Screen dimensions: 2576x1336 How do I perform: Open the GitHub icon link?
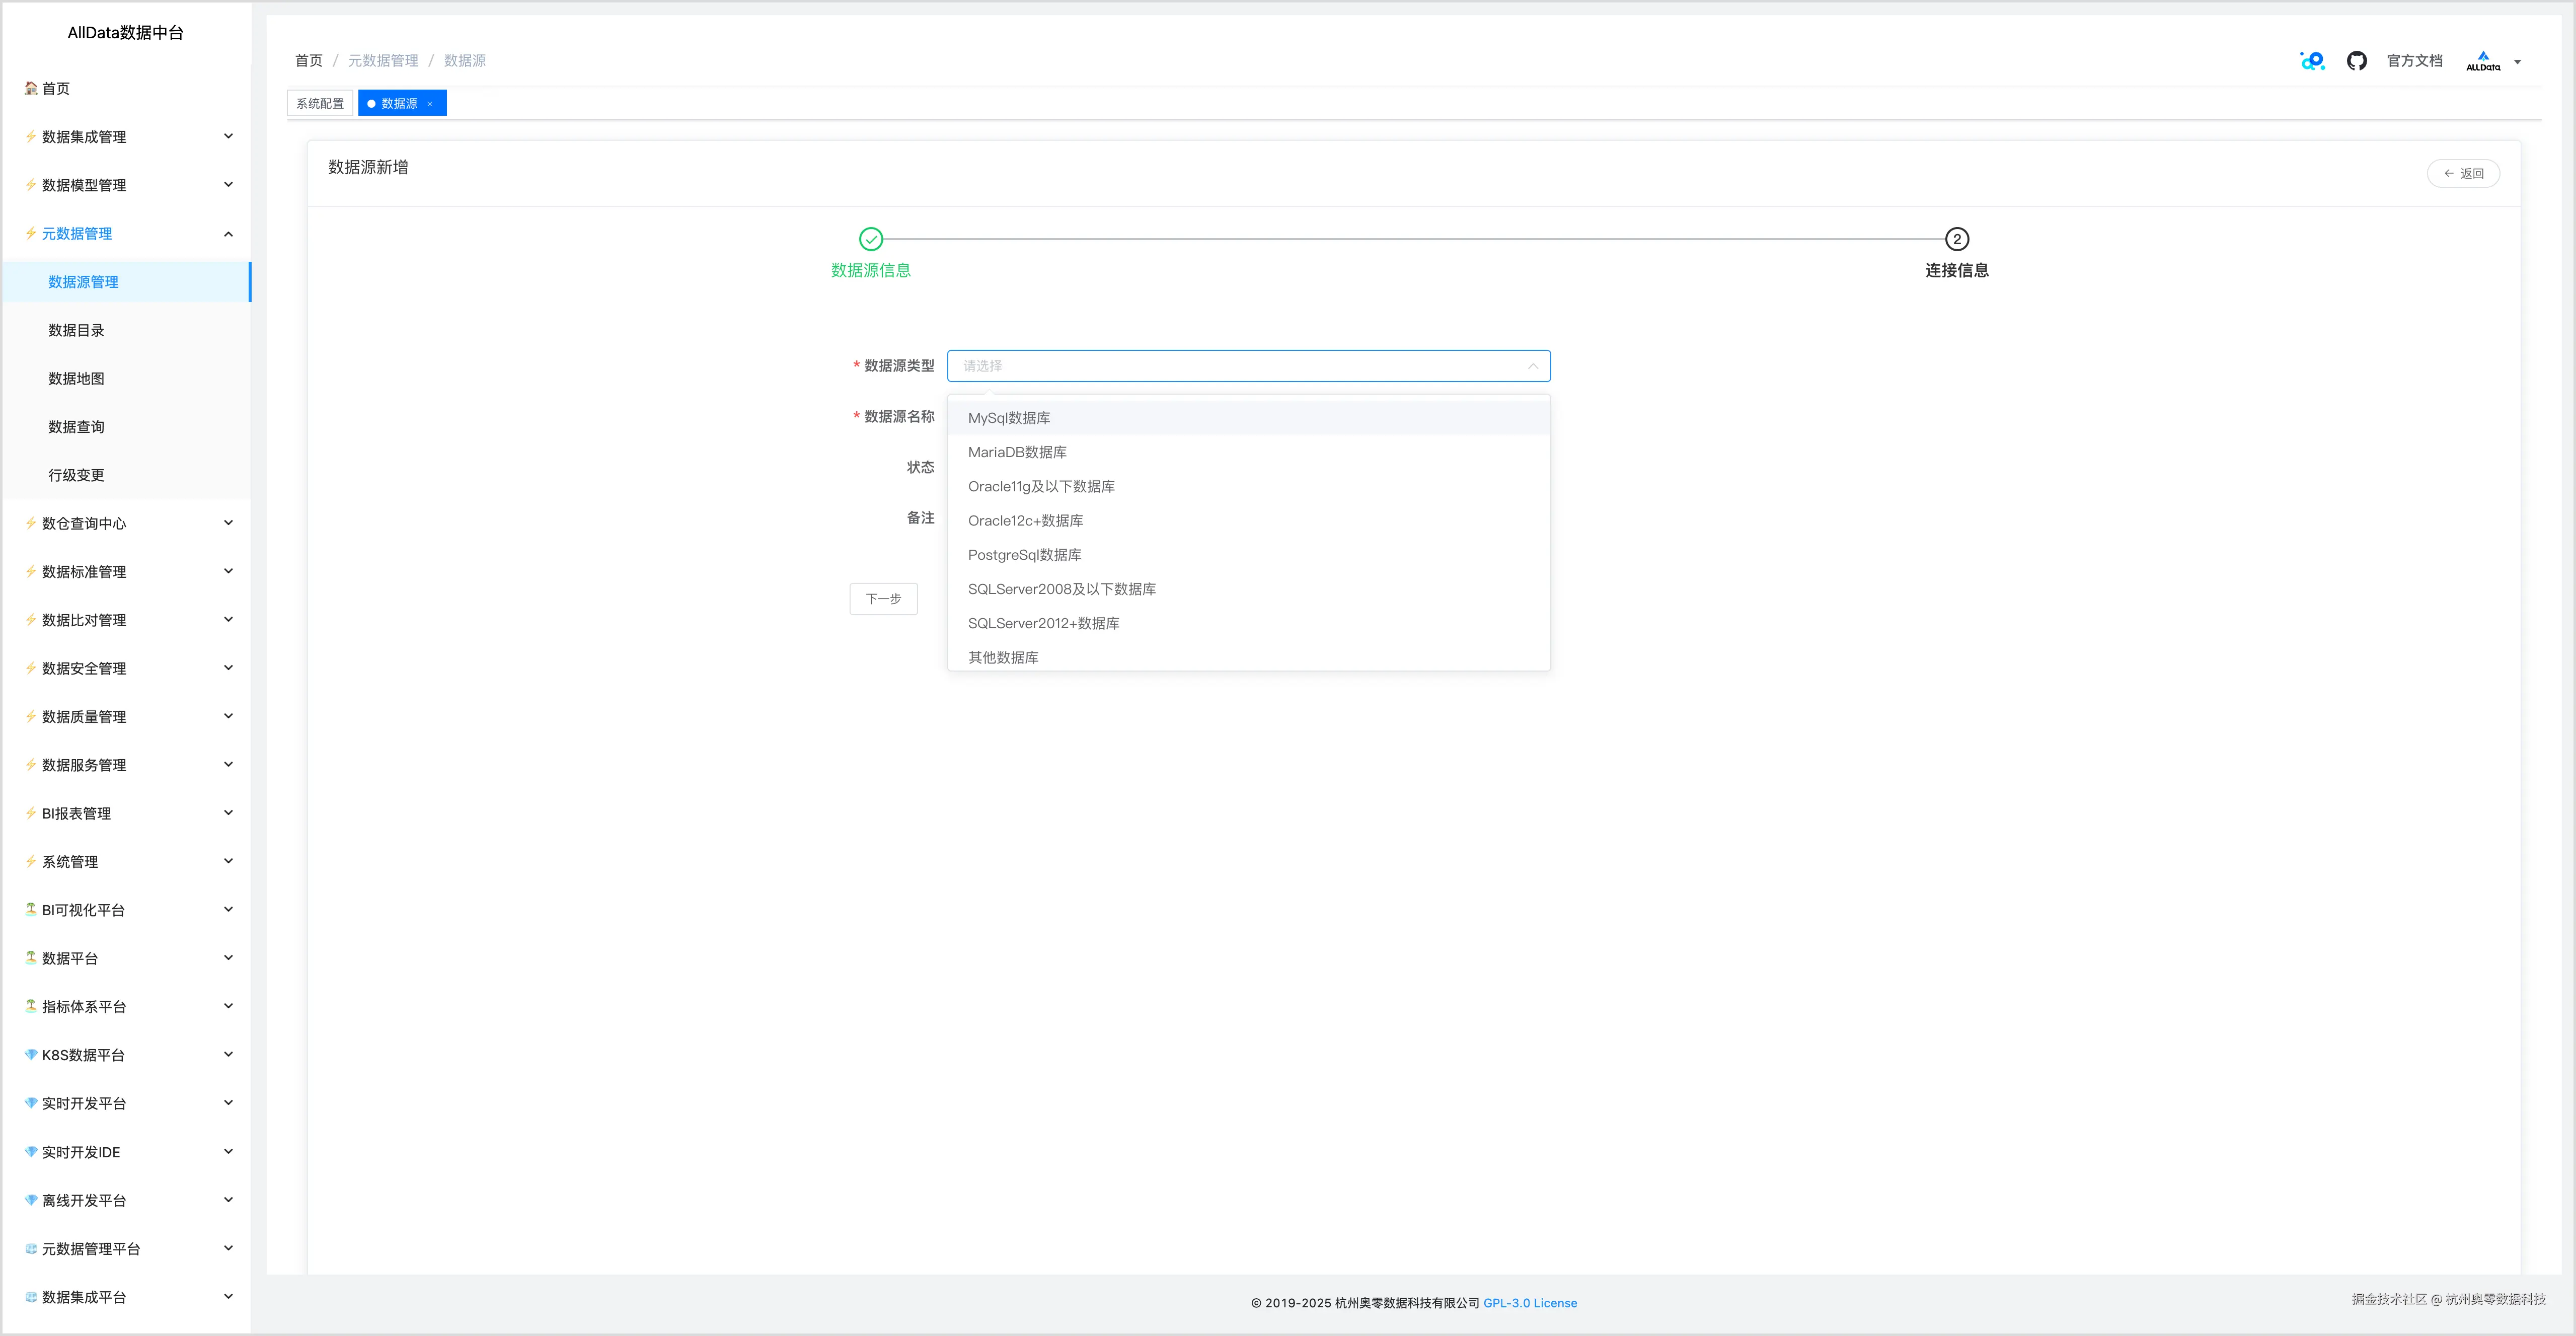pyautogui.click(x=2356, y=61)
